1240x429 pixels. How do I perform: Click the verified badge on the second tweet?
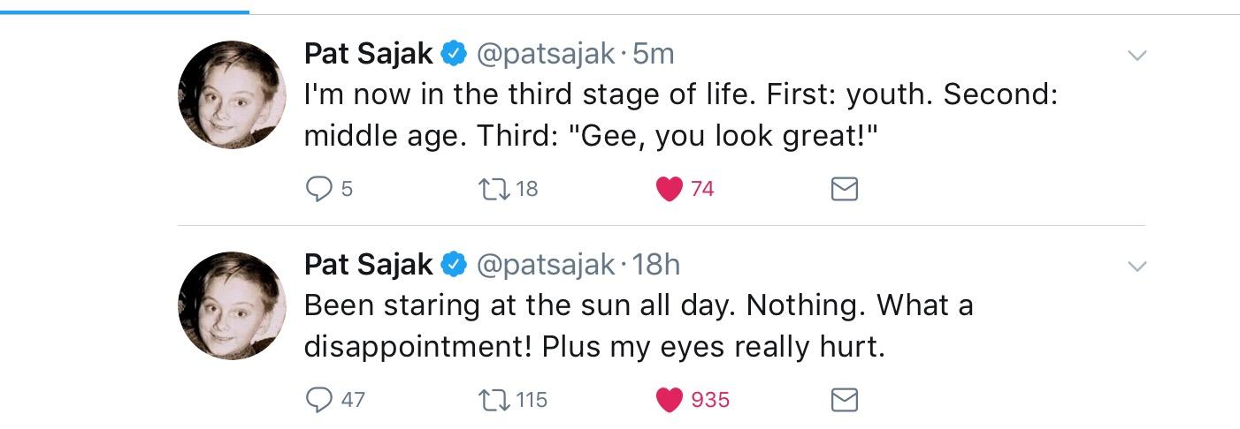pos(454,265)
